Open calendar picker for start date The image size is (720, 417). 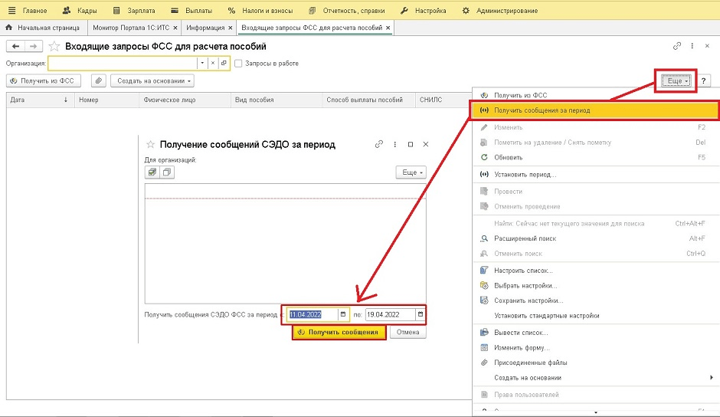[x=342, y=314]
